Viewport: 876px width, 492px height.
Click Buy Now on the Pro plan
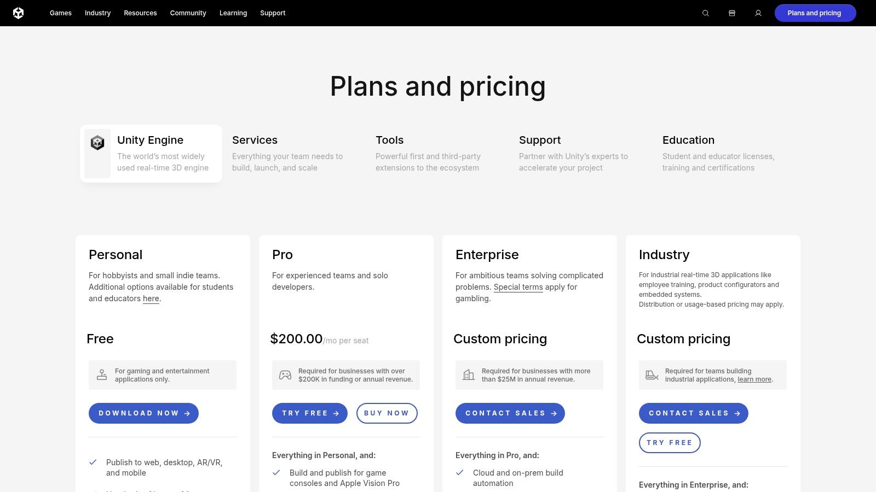(387, 413)
